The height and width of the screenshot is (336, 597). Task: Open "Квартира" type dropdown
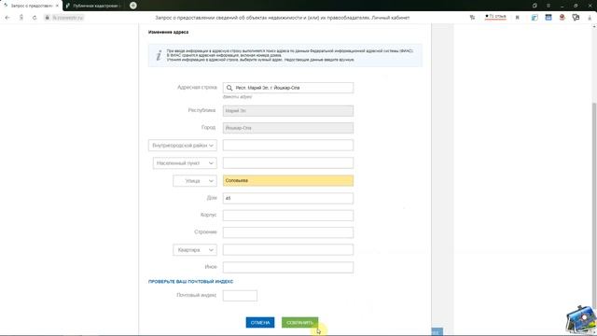coord(195,250)
